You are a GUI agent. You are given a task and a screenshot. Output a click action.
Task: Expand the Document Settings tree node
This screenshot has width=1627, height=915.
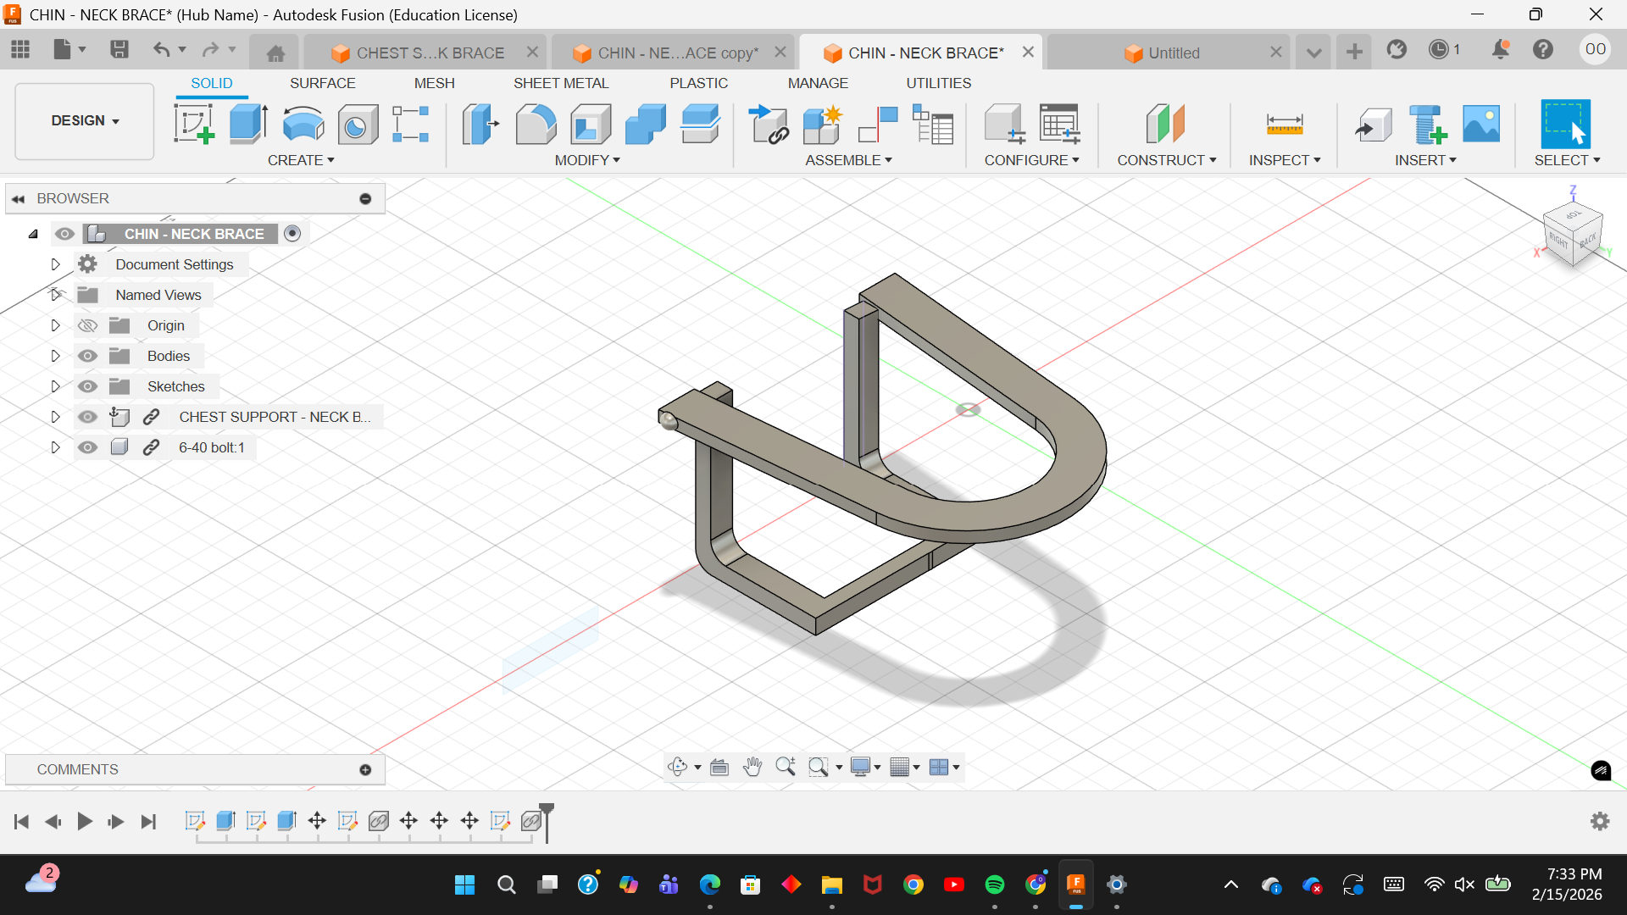[56, 264]
